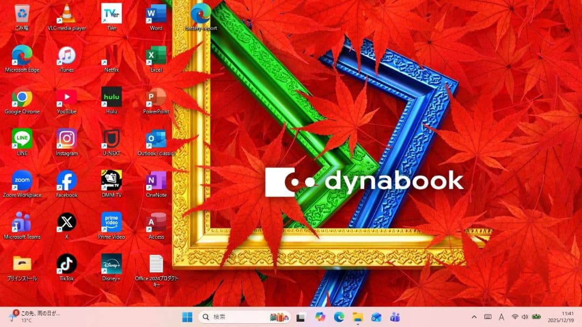
Task: Open Office 2024プロダクトキー text file
Action: click(156, 270)
